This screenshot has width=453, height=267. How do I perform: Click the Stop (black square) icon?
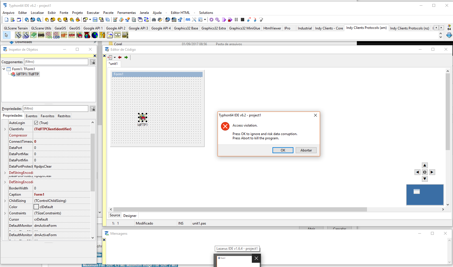click(242, 20)
